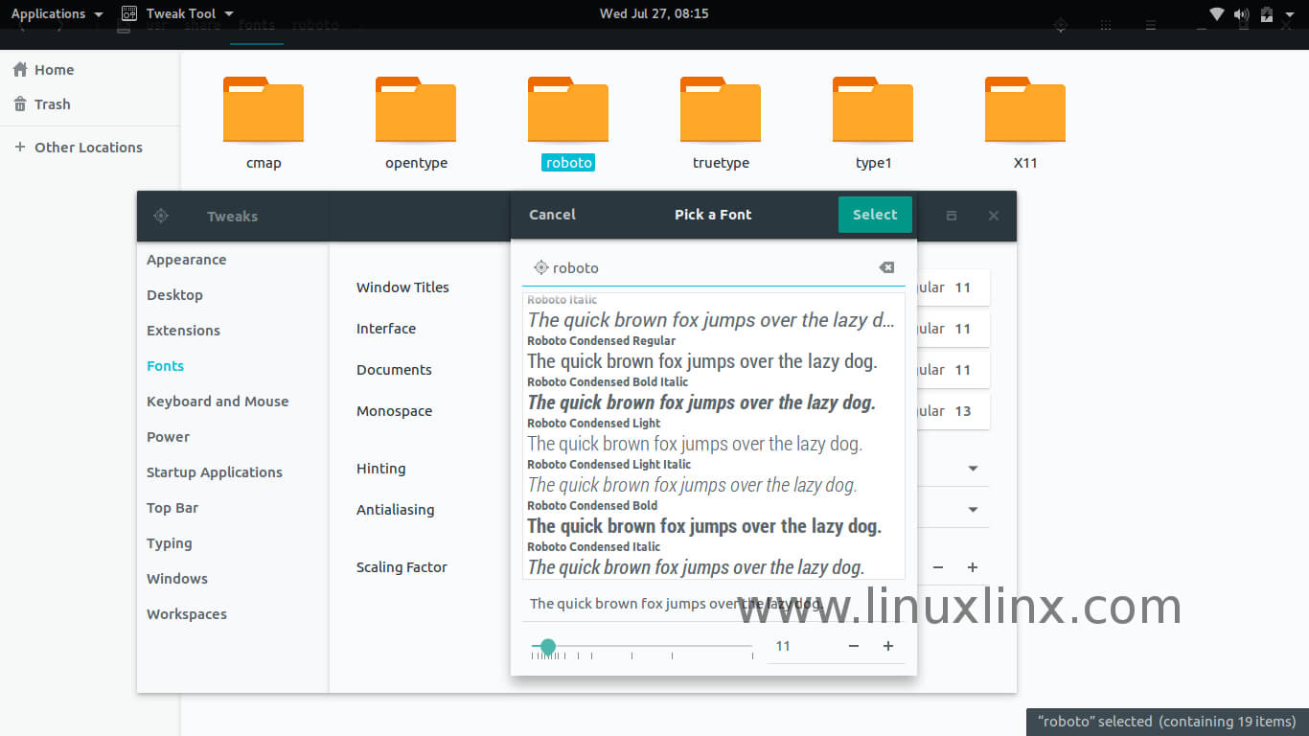Click the Wi-Fi status icon in the top bar
The height and width of the screenshot is (736, 1309).
pos(1217,14)
